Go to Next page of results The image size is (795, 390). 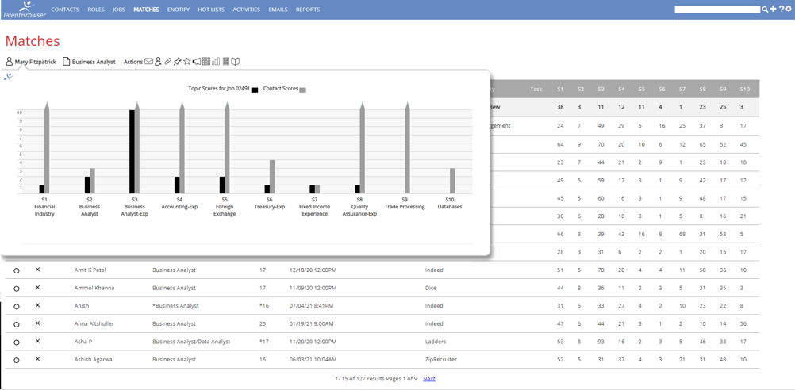(x=428, y=379)
